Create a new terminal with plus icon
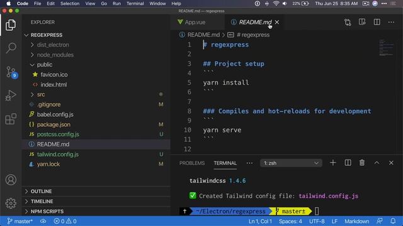403x226 pixels. coord(333,163)
